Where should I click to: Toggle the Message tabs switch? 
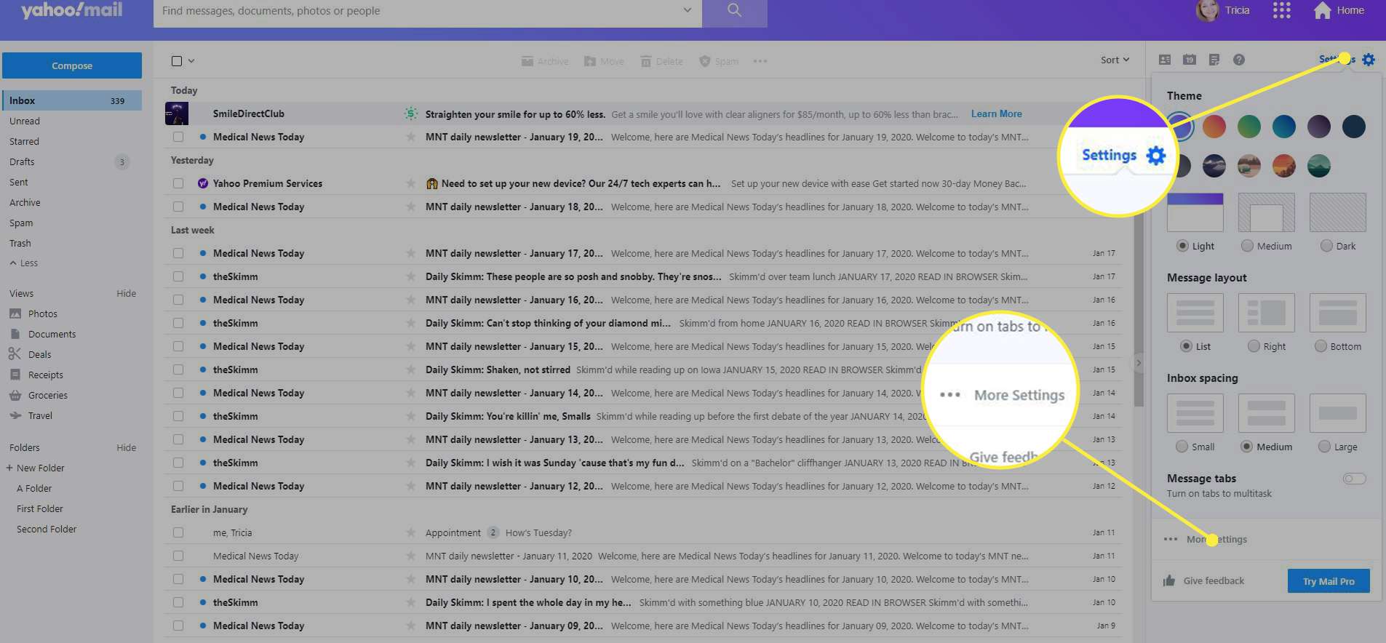(1354, 479)
